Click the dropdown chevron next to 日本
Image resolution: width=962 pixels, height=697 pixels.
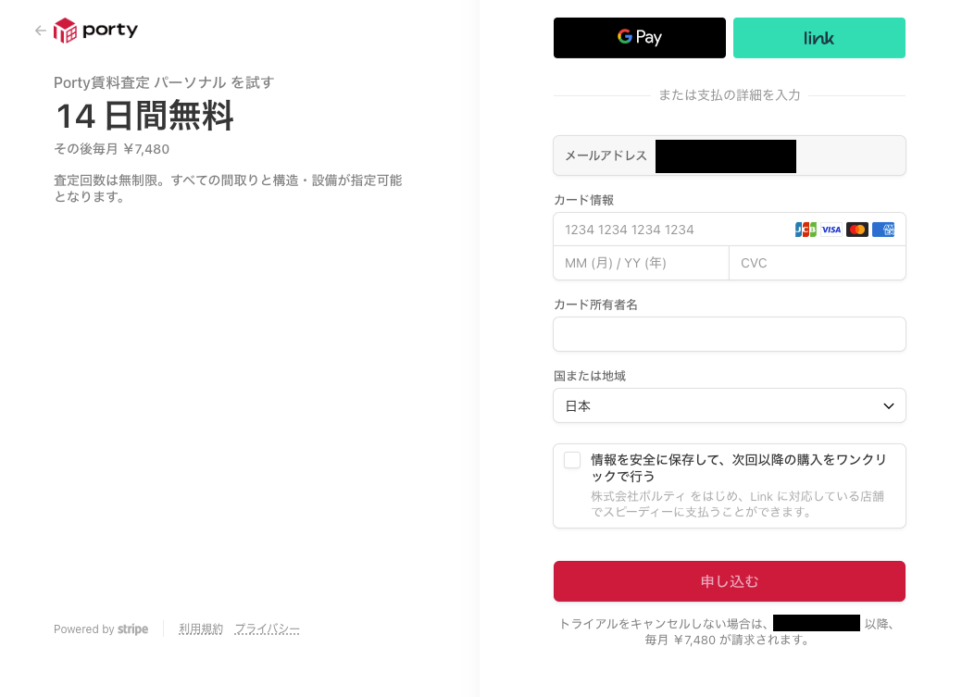point(889,405)
